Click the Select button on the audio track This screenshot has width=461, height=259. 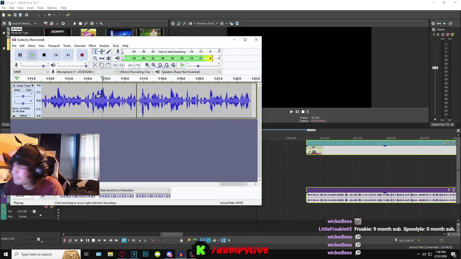click(23, 116)
